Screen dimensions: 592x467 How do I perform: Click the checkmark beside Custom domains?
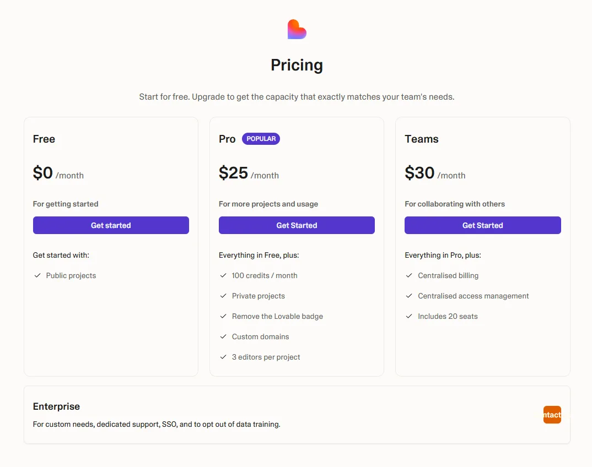tap(223, 336)
